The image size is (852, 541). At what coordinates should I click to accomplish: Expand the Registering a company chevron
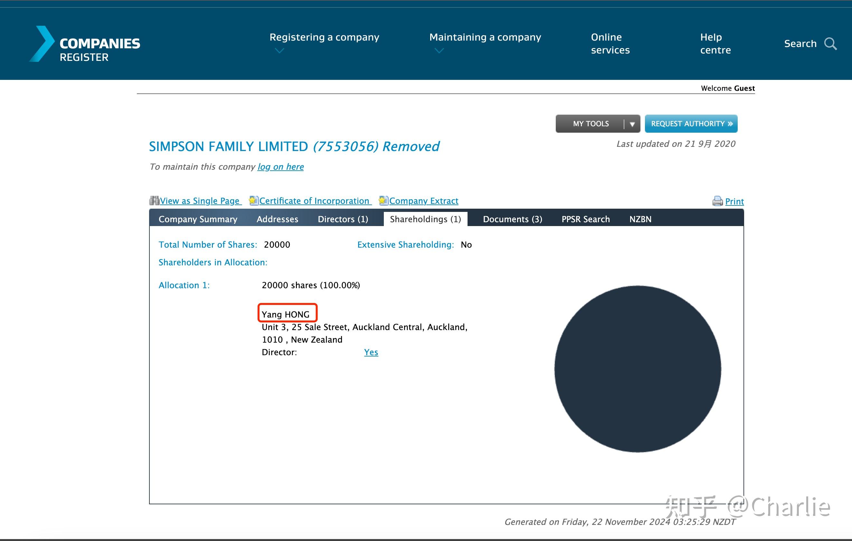279,51
